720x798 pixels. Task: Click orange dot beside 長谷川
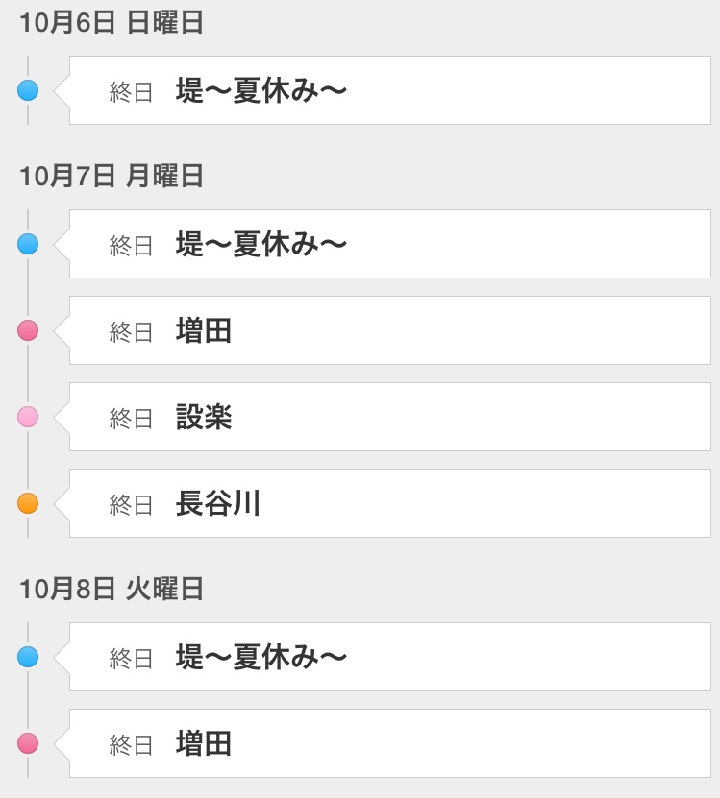28,503
